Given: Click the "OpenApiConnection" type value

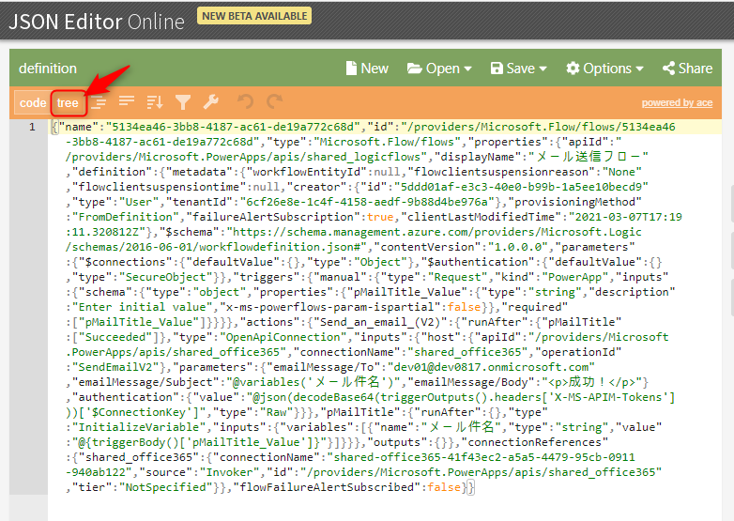Looking at the screenshot, I should pos(283,337).
